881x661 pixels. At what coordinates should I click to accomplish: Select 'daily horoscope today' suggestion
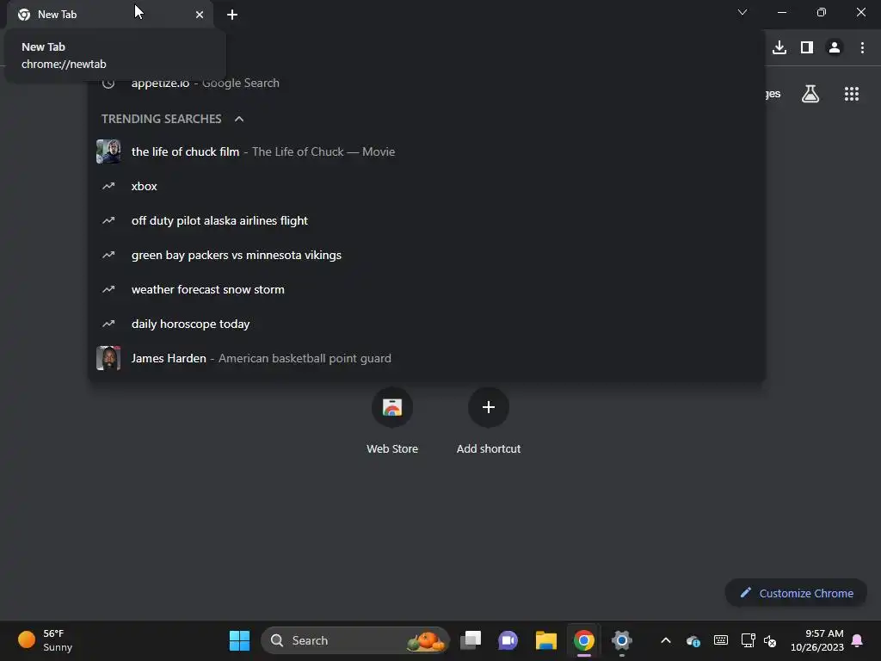point(427,324)
